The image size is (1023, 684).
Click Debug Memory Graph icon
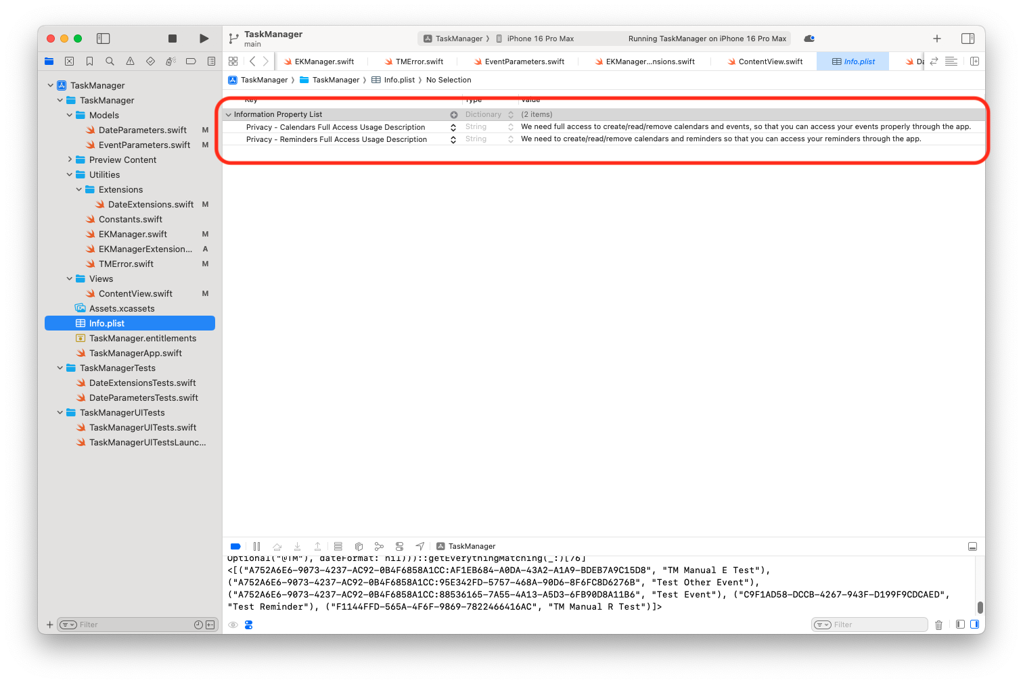tap(379, 546)
